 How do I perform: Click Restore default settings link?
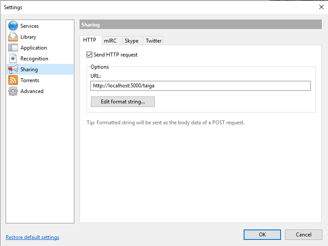point(33,237)
